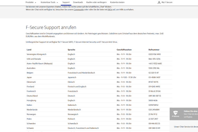Select the Frankreich cell
Screen dimensions: 198x132
coord(31,91)
